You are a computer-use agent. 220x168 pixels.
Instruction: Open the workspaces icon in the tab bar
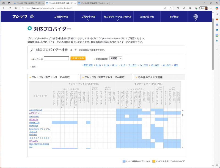coord(4,3)
